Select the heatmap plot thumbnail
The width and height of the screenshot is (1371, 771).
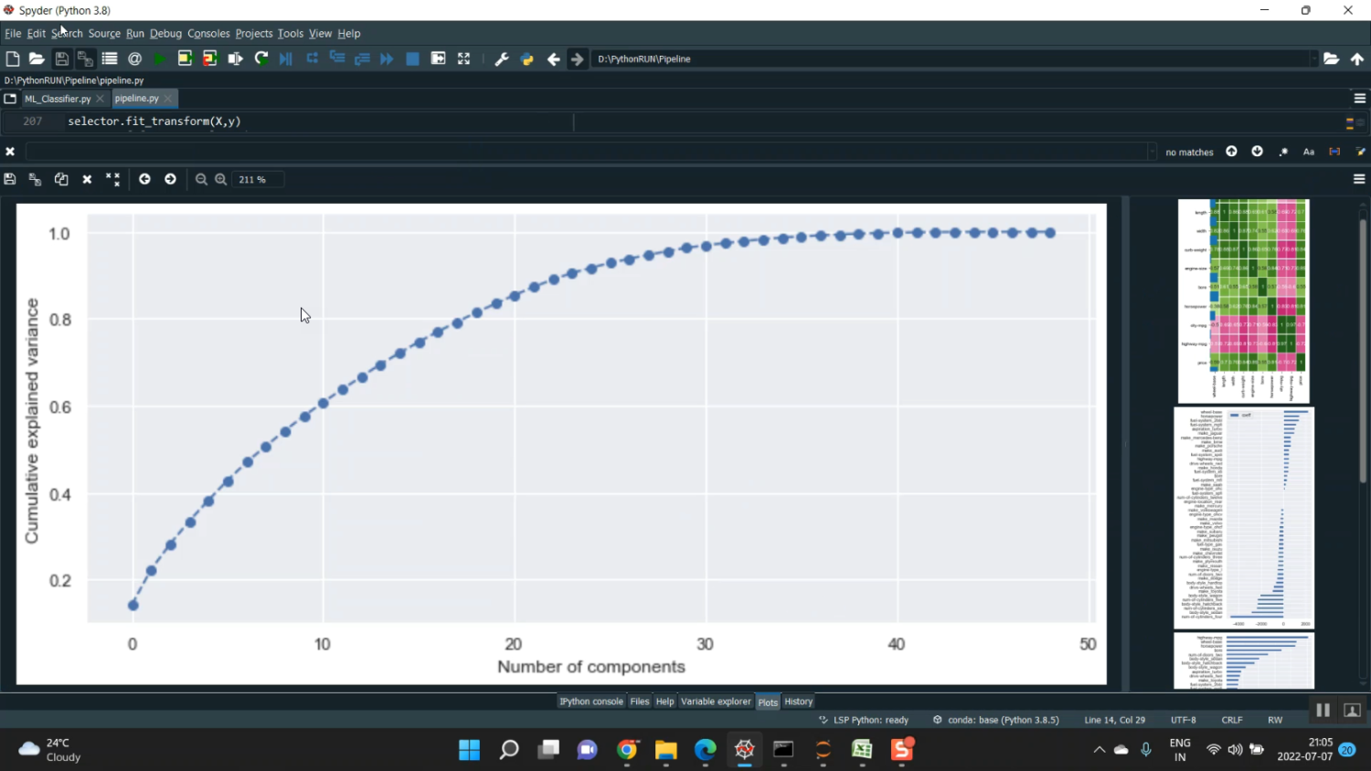[x=1244, y=301]
